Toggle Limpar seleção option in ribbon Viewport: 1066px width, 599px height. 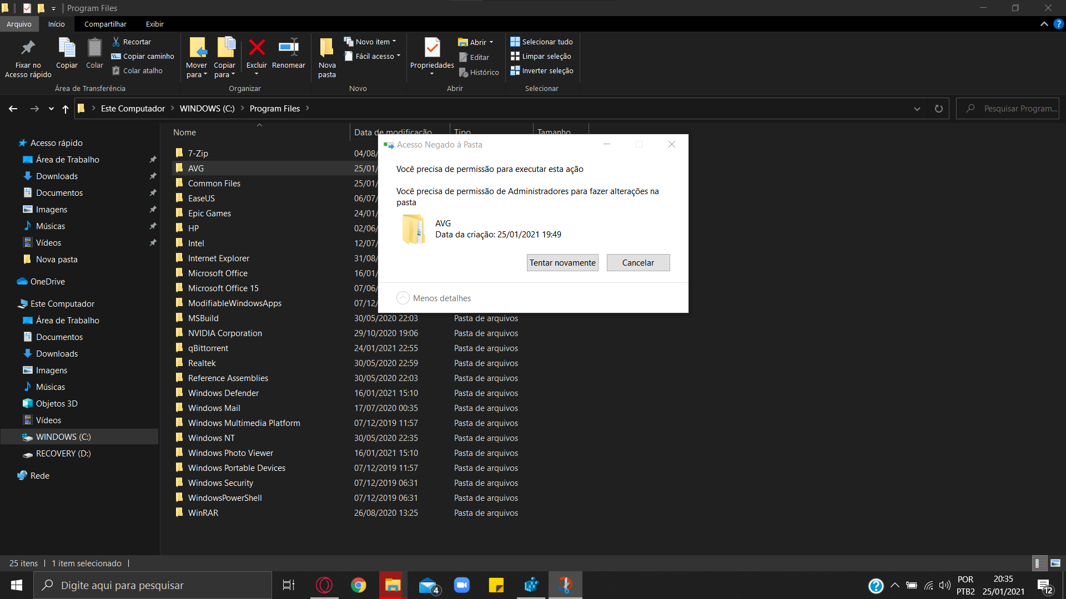coord(542,57)
